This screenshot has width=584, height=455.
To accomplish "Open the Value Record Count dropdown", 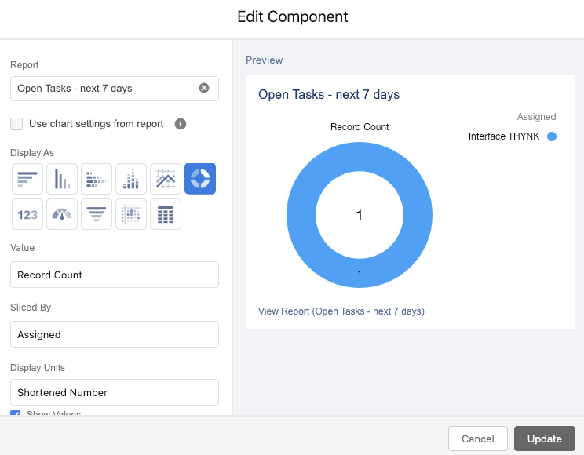I will coord(115,275).
